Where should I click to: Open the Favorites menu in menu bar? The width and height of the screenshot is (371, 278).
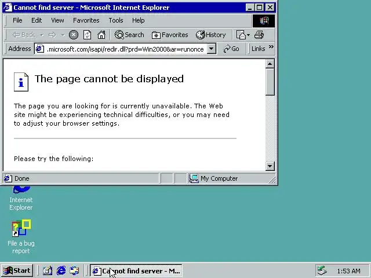86,20
